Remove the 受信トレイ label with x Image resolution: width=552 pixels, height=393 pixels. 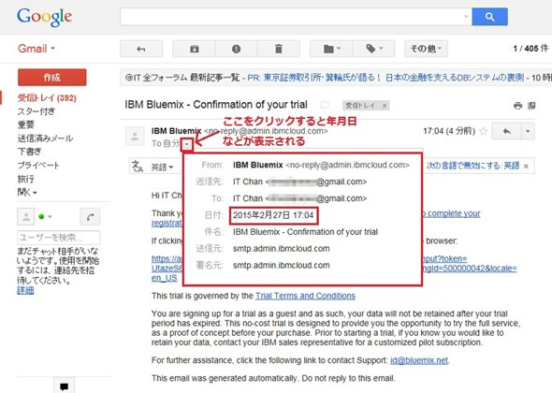[385, 106]
